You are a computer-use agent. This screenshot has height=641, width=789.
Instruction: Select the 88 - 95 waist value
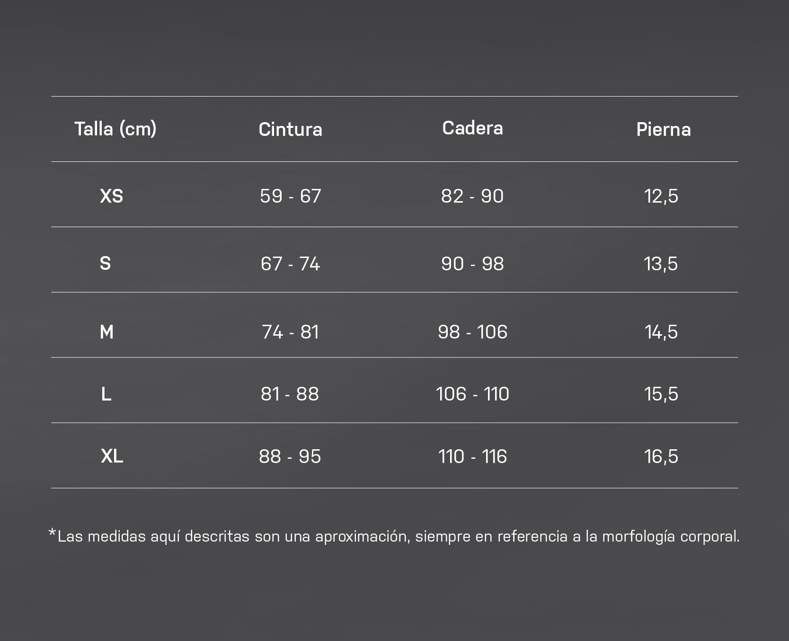click(290, 456)
